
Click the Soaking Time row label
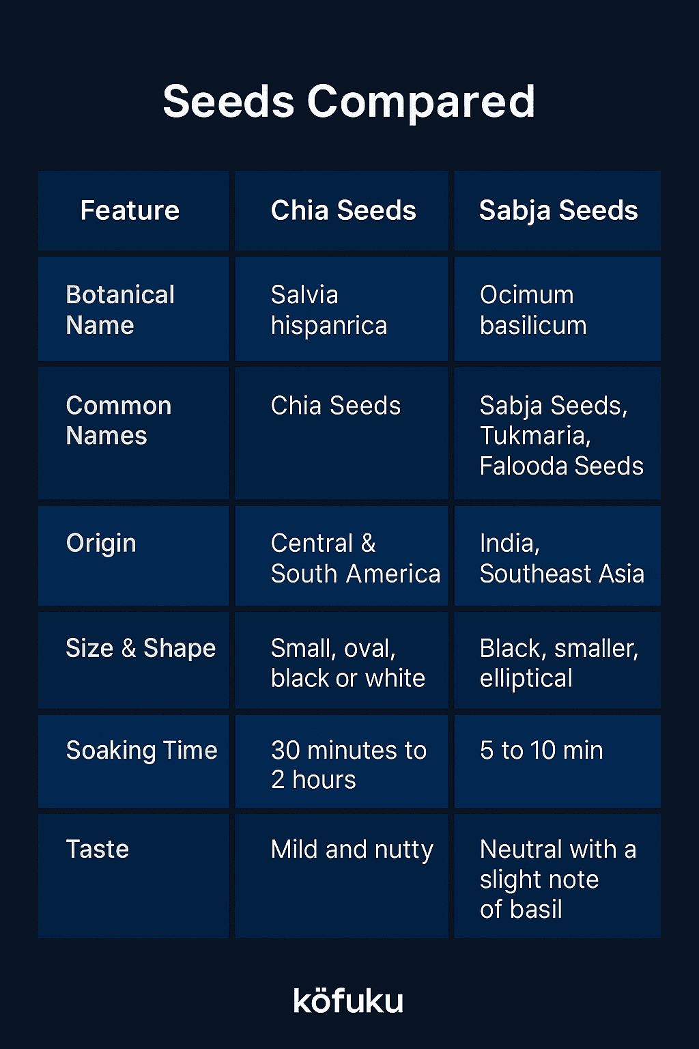point(134,761)
